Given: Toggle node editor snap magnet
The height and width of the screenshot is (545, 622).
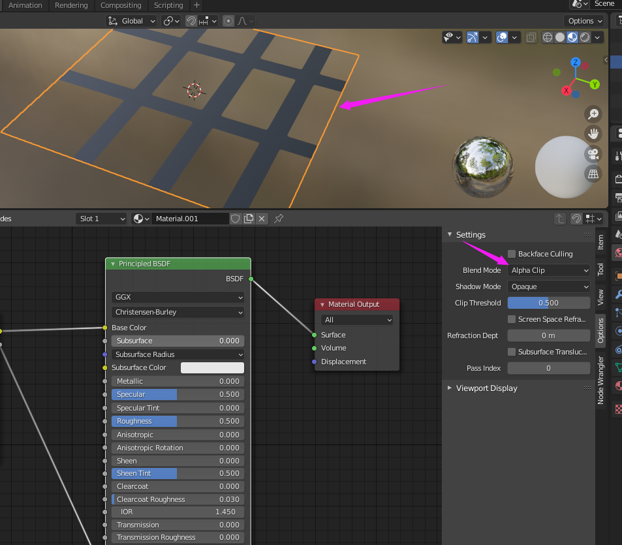Looking at the screenshot, I should click(x=576, y=219).
